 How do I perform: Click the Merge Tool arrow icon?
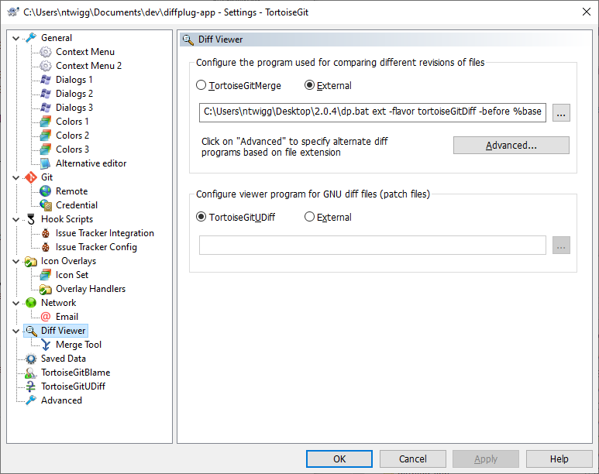(46, 345)
